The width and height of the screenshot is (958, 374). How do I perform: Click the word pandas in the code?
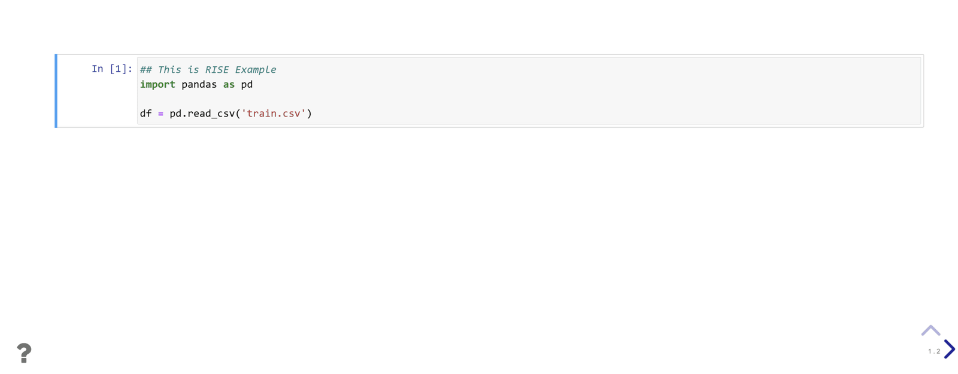[x=199, y=84]
